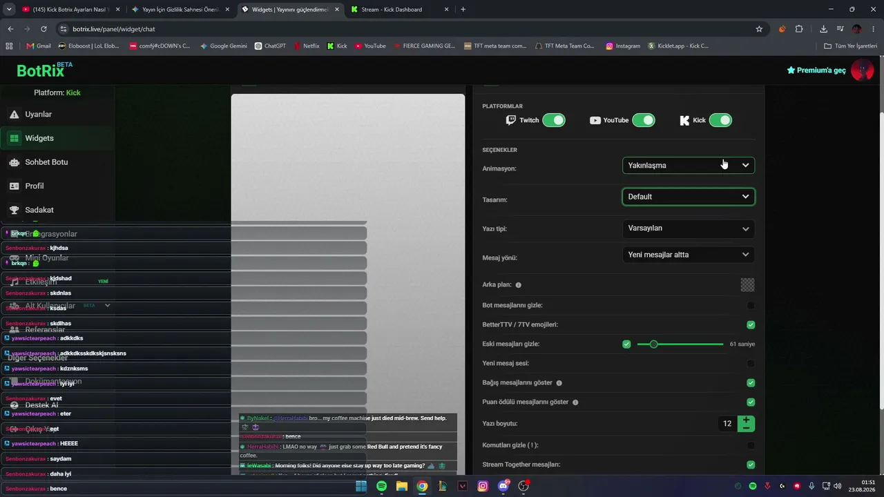Open the Tasarım dropdown showing Default

[x=689, y=197]
